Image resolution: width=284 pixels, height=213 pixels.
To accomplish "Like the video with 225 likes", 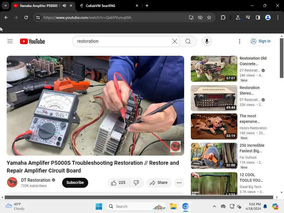I will (118, 182).
